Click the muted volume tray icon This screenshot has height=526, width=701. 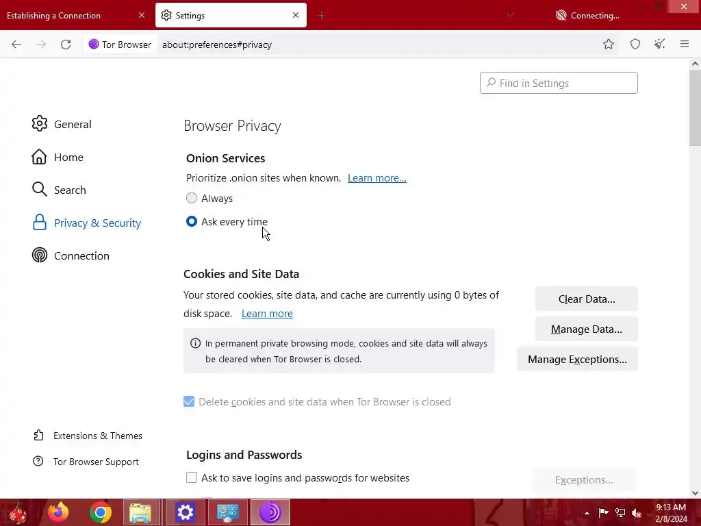coord(636,513)
